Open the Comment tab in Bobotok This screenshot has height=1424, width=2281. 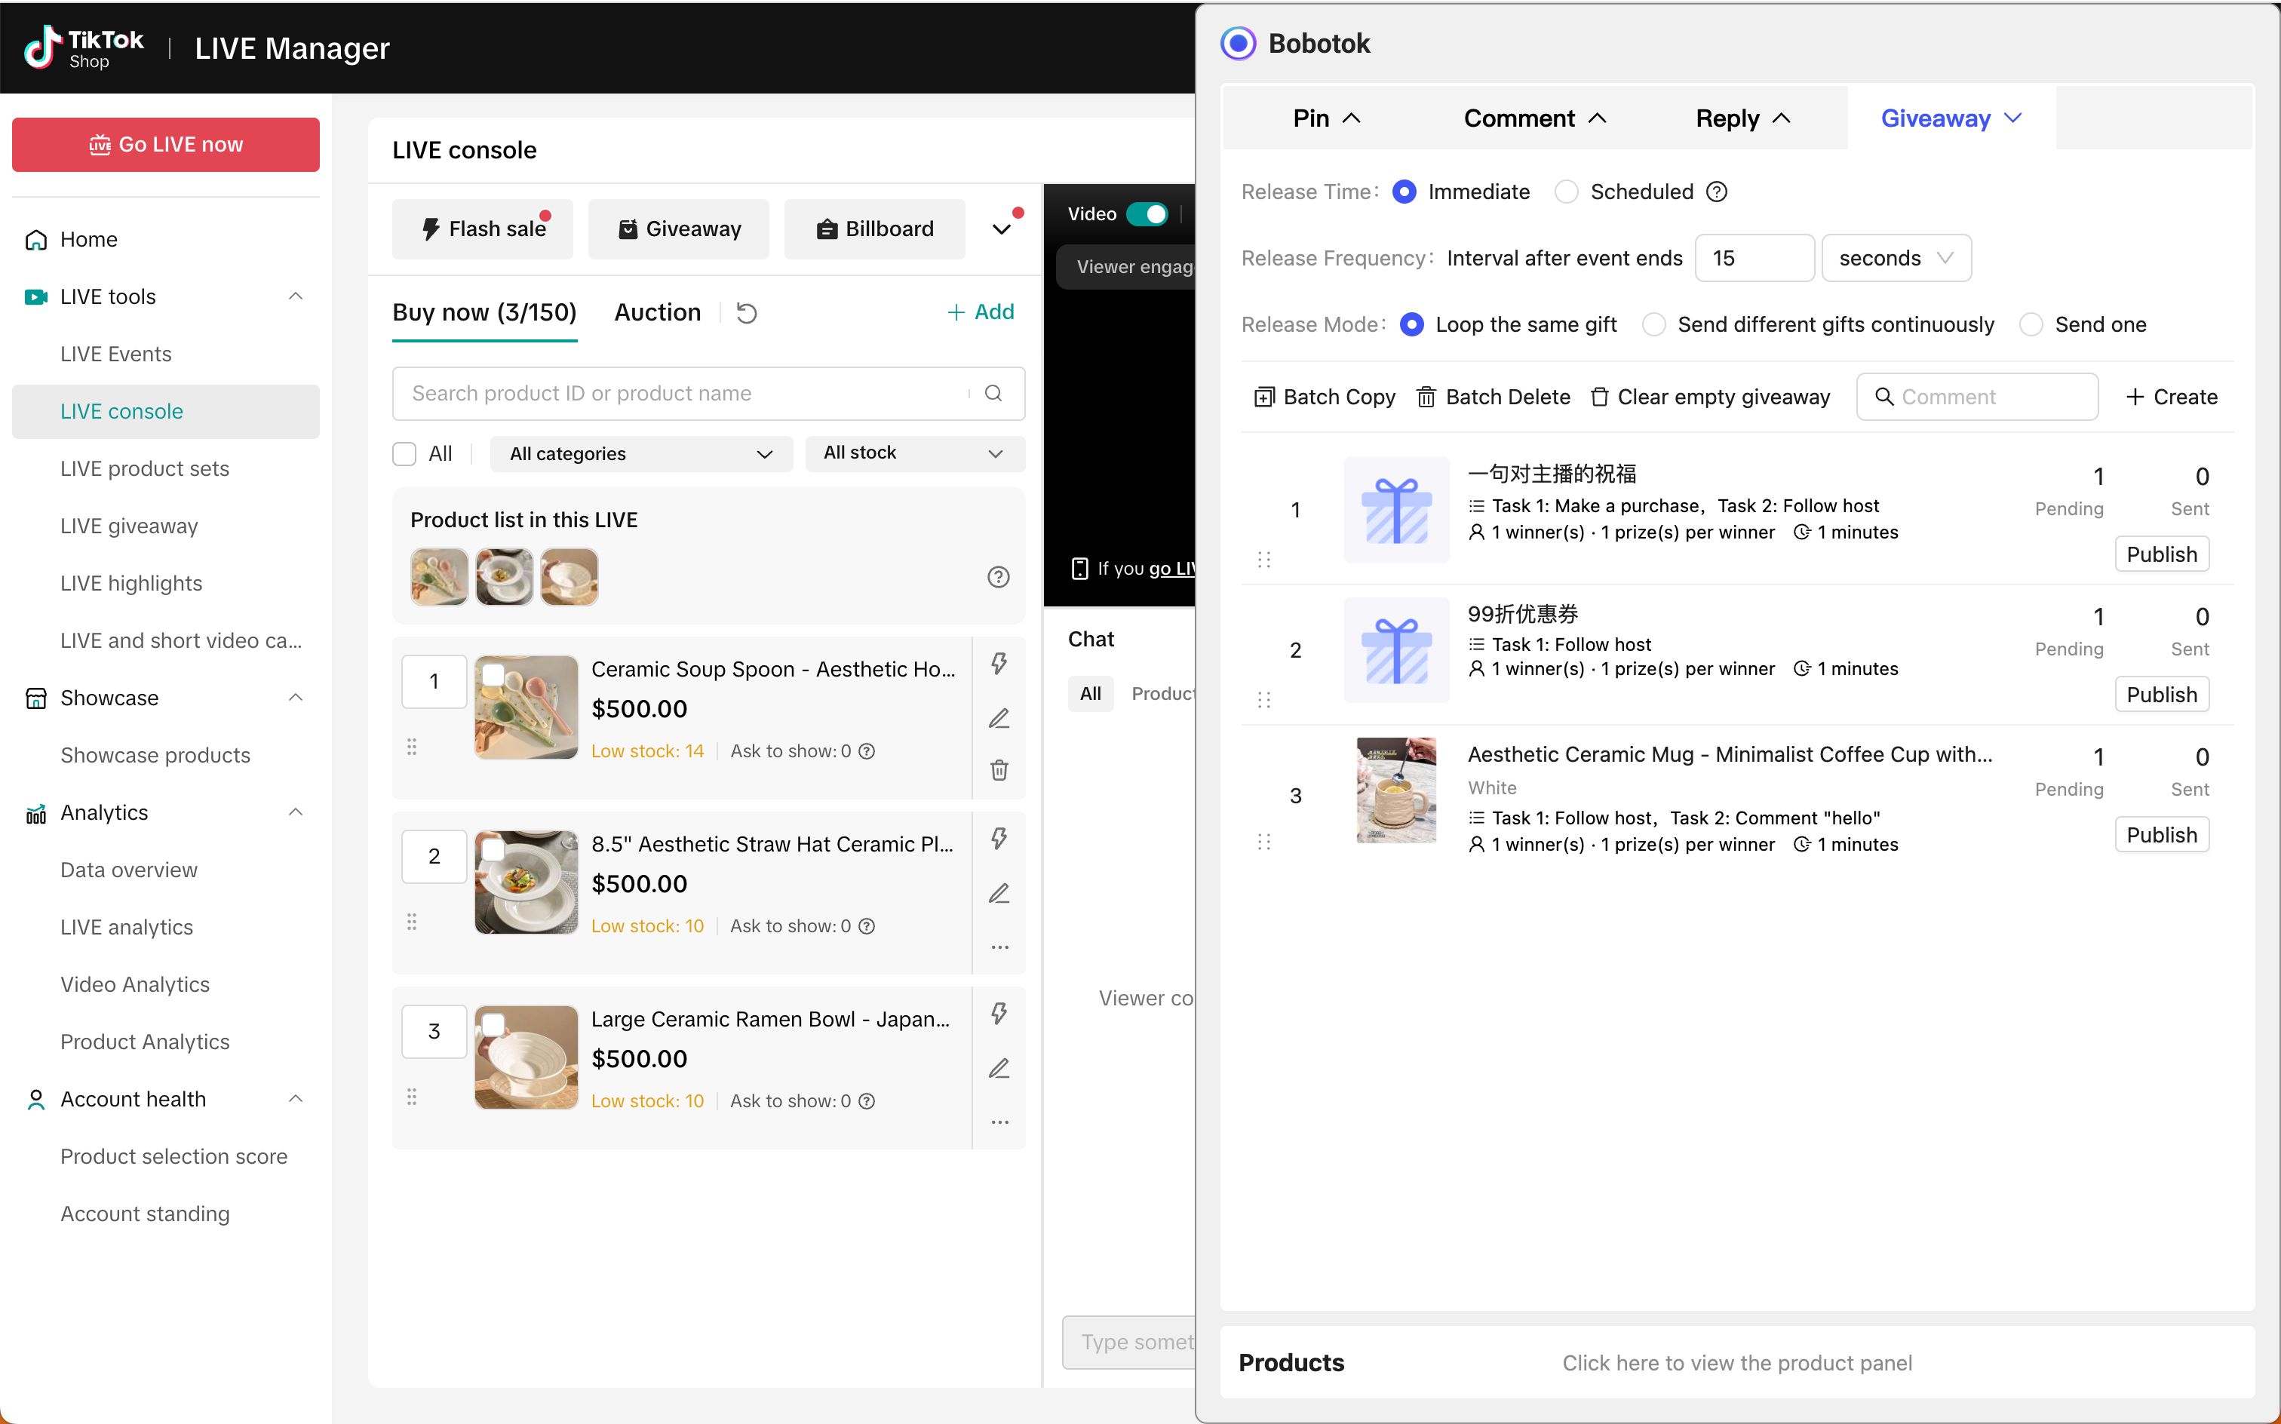[1533, 118]
